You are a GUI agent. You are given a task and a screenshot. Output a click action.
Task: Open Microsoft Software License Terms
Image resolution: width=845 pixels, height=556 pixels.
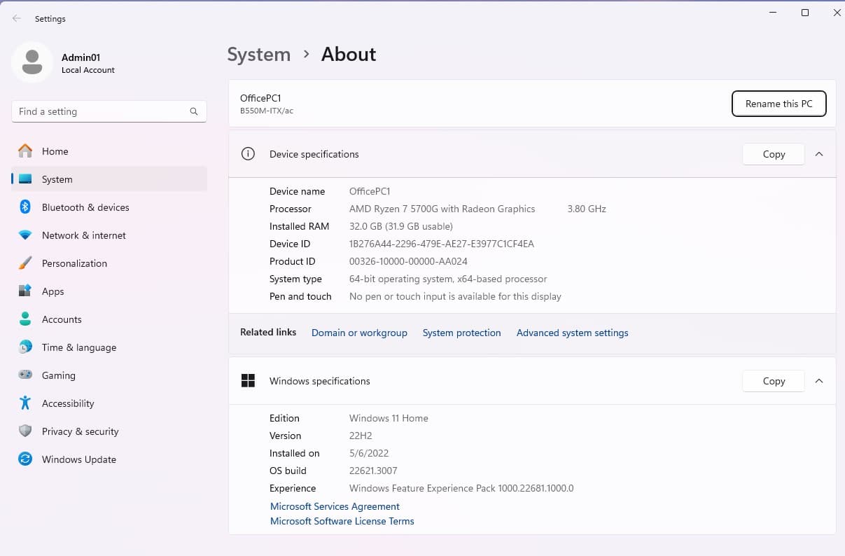click(x=342, y=521)
